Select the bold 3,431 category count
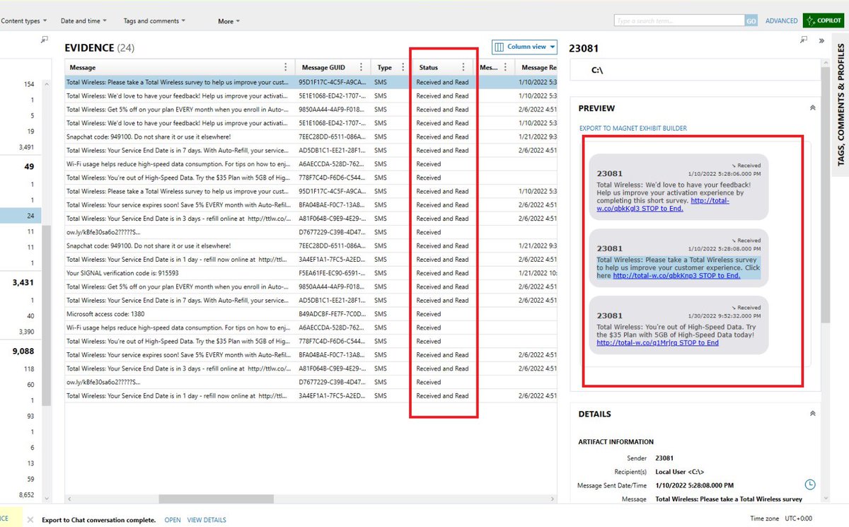This screenshot has height=527, width=849. [23, 282]
